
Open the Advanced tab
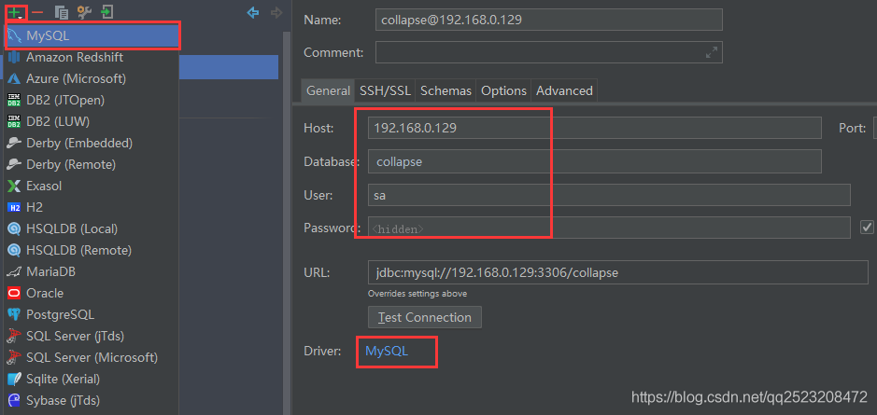564,91
